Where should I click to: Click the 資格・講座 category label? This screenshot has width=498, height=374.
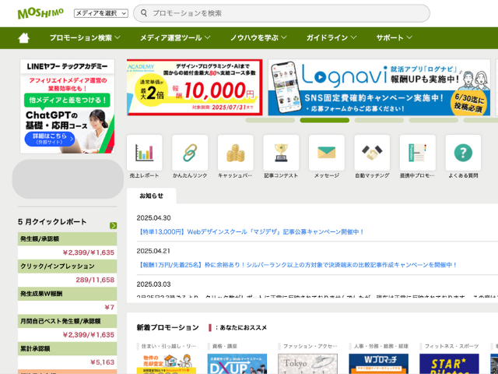225,346
